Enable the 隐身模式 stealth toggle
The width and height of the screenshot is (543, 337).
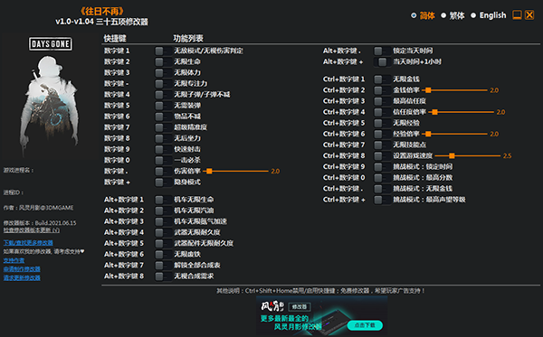163,183
